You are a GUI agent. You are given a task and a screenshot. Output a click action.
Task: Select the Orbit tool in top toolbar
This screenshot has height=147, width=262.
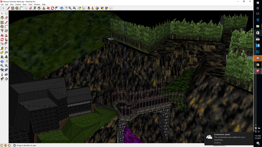pos(62,8)
